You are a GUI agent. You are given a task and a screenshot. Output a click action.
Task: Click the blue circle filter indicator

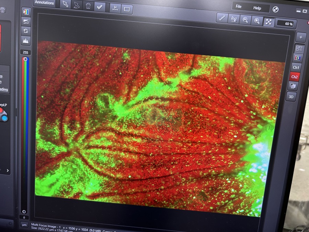4,118
